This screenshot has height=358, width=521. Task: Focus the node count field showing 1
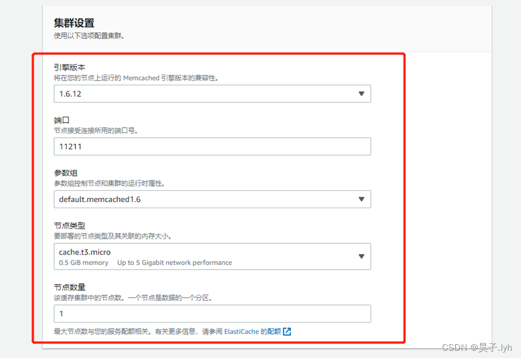tap(213, 313)
